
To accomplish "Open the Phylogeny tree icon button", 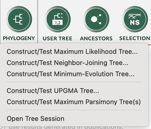I will (x=19, y=19).
